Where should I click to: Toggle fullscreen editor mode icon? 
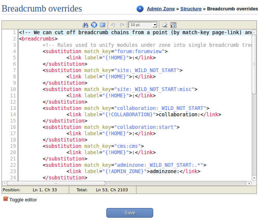(103, 25)
